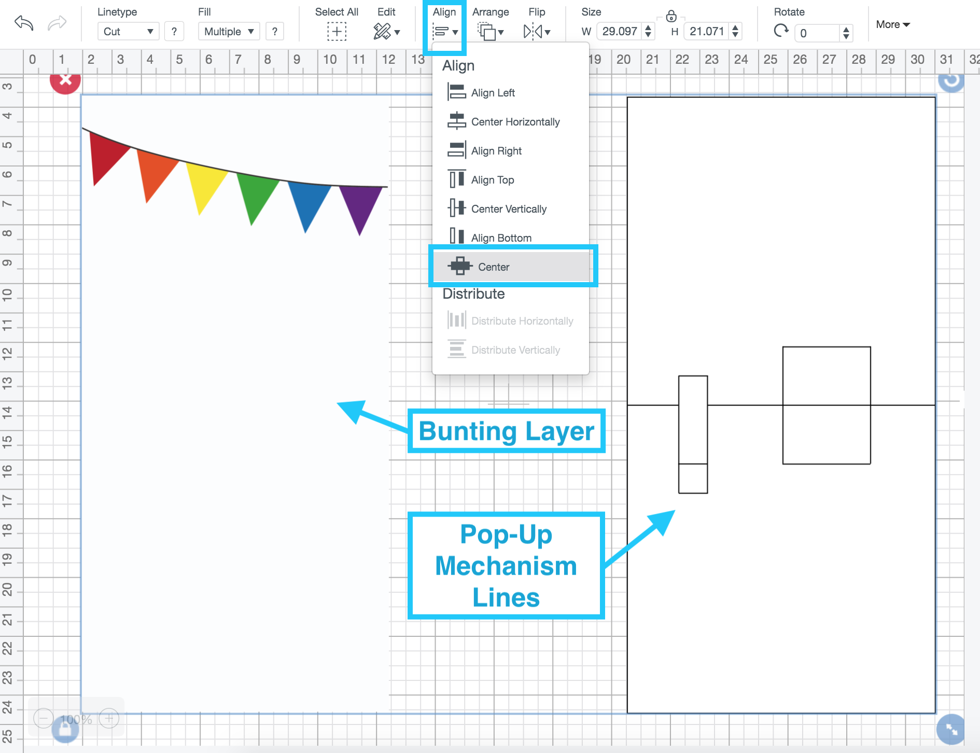Click the Distribute Vertically icon
This screenshot has width=980, height=753.
(456, 349)
